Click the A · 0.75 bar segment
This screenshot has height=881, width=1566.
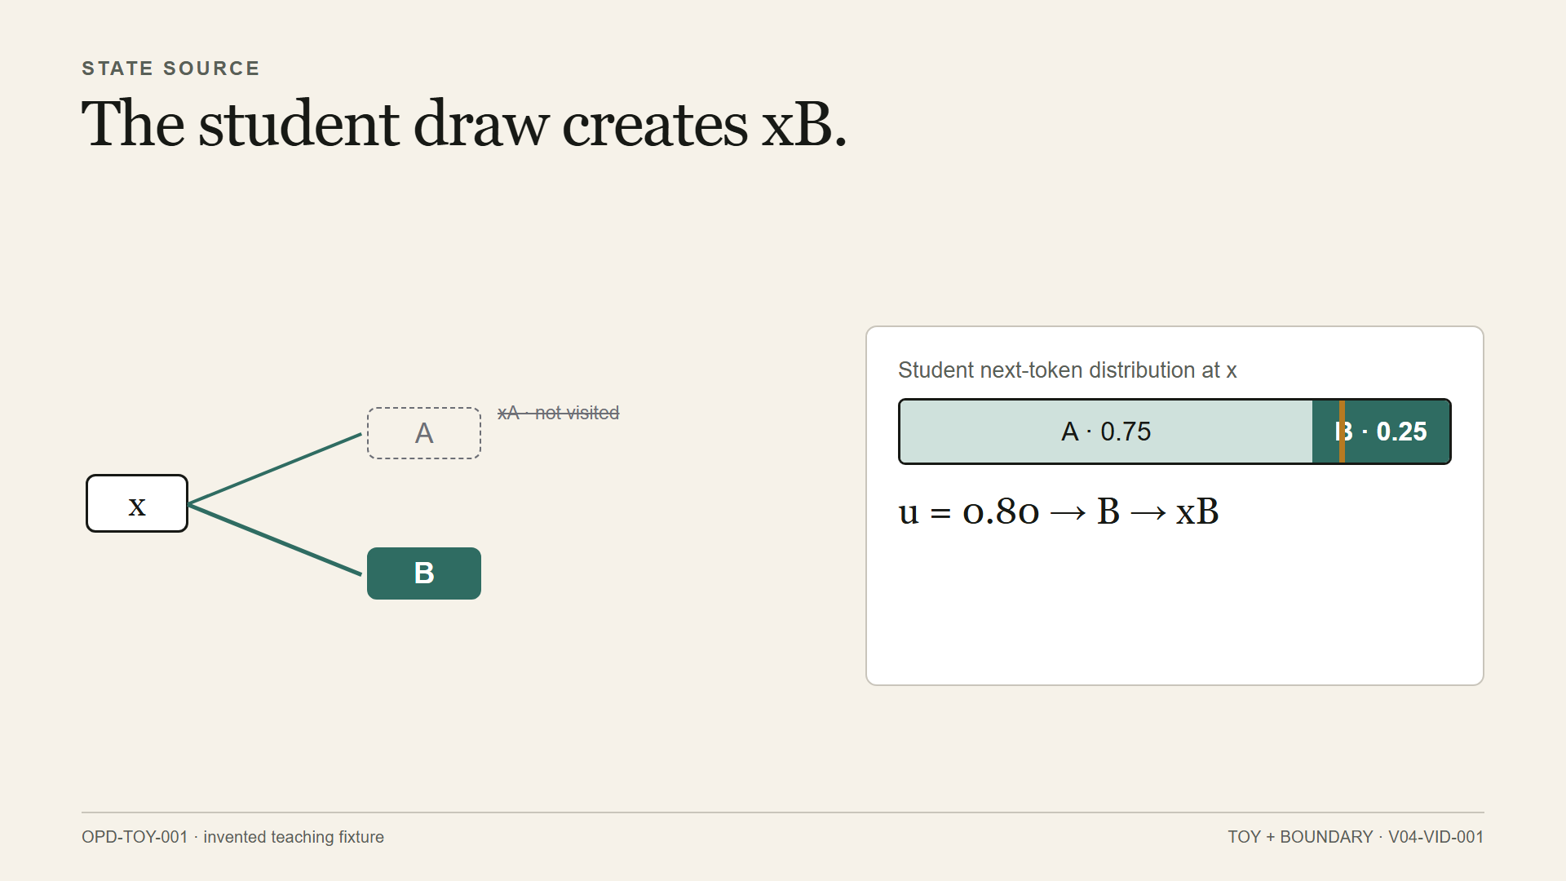pyautogui.click(x=1107, y=432)
